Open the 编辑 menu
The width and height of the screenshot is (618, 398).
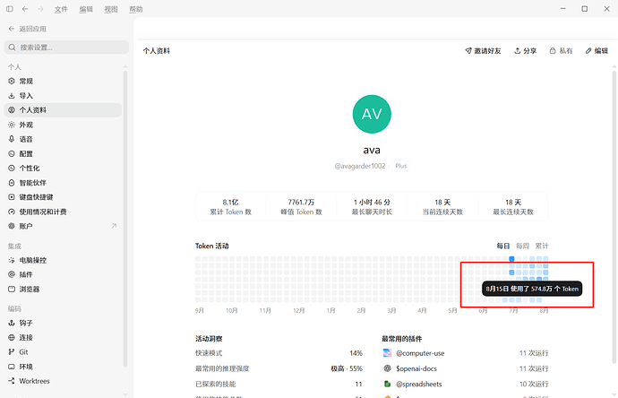[x=85, y=9]
